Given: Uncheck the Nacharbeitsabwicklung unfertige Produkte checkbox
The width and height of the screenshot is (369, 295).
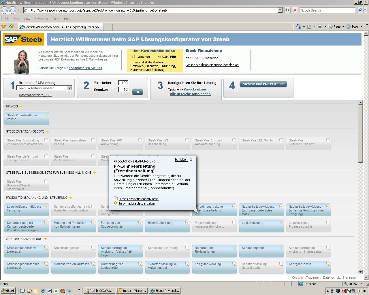Looking at the screenshot, I should (x=328, y=206).
